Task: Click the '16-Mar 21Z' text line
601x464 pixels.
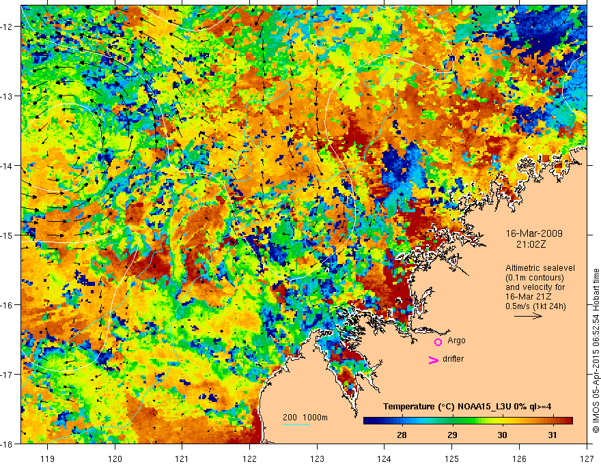Action: 528,297
